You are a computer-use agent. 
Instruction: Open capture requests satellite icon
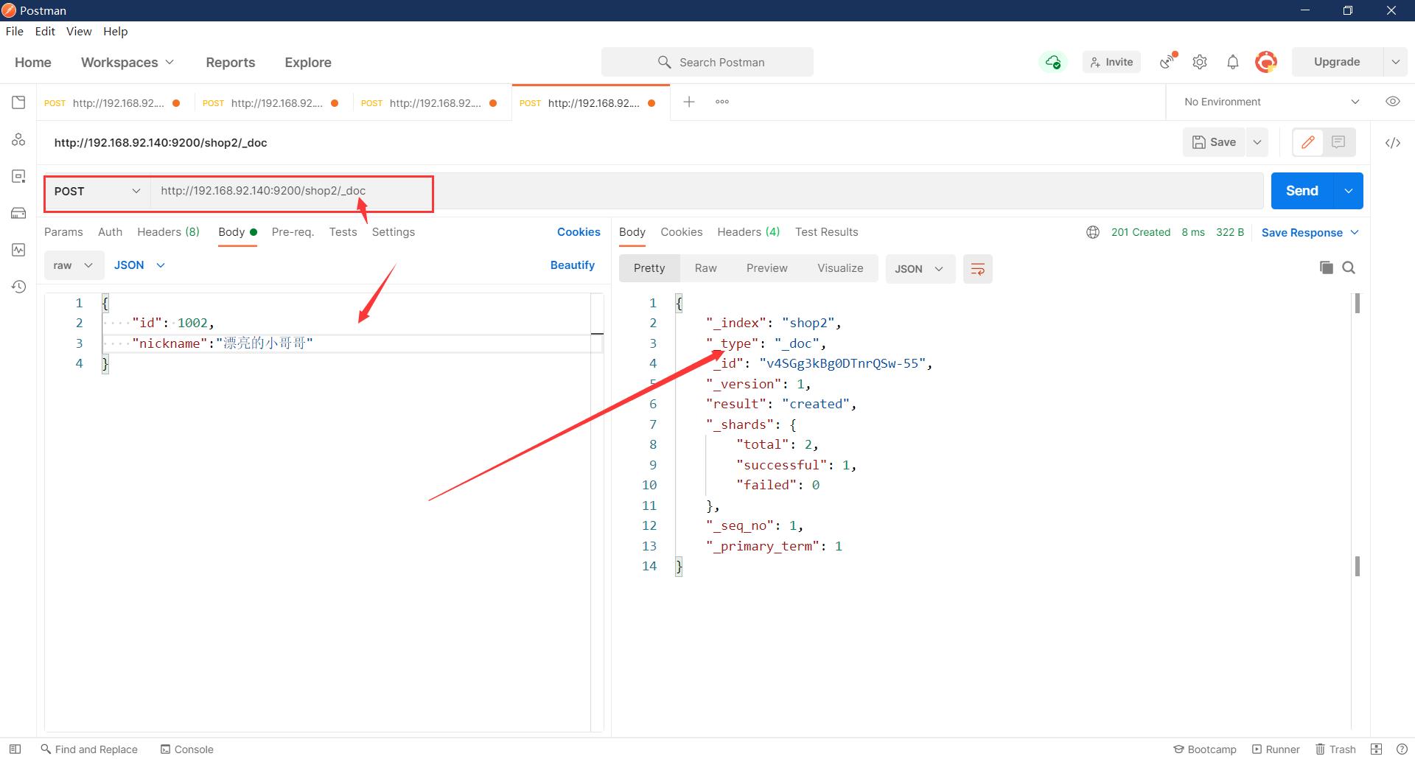1167,62
